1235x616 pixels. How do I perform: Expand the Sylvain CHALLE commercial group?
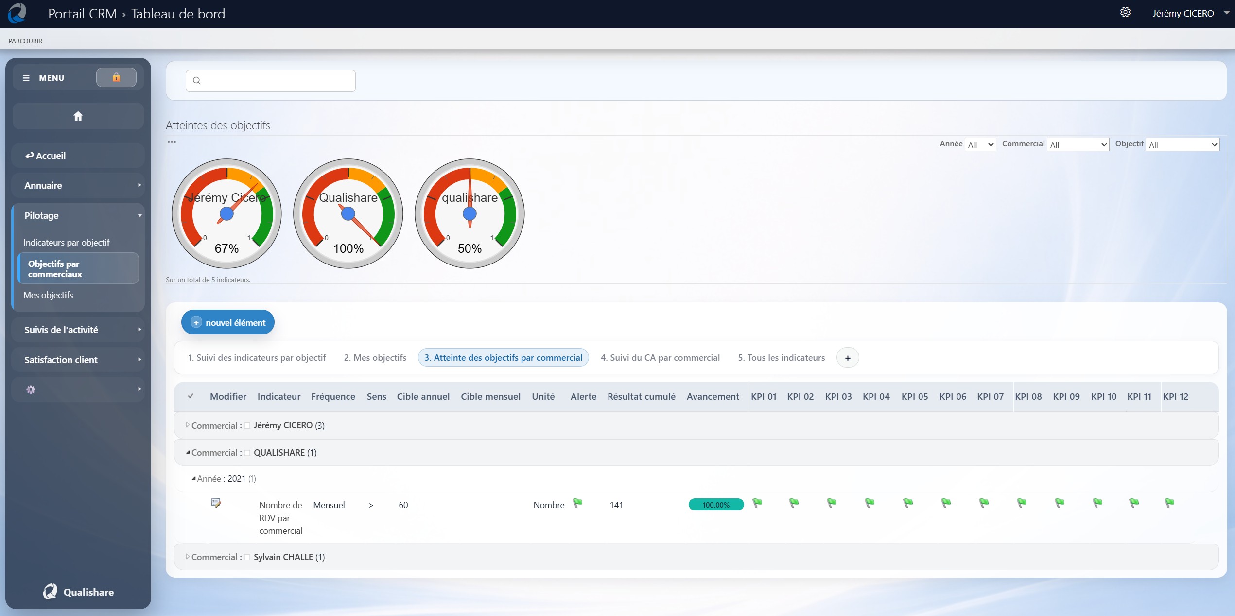188,557
